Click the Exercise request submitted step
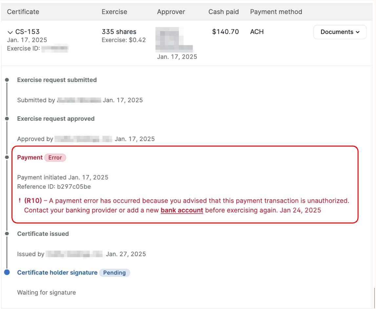The height and width of the screenshot is (309, 376). (57, 80)
